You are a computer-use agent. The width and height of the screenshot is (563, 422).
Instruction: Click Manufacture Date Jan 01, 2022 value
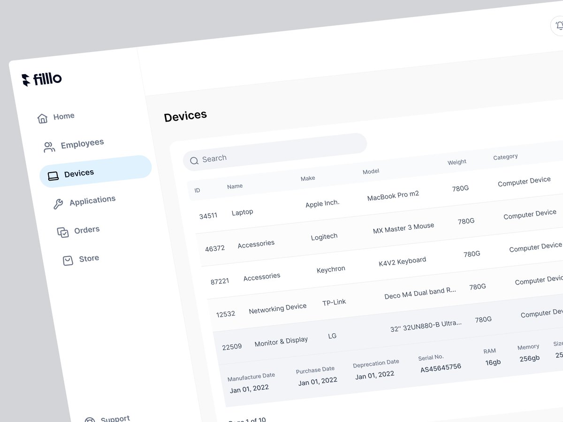click(x=249, y=389)
